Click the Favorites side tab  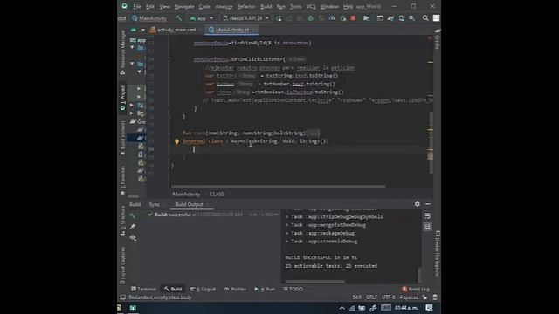tap(122, 181)
